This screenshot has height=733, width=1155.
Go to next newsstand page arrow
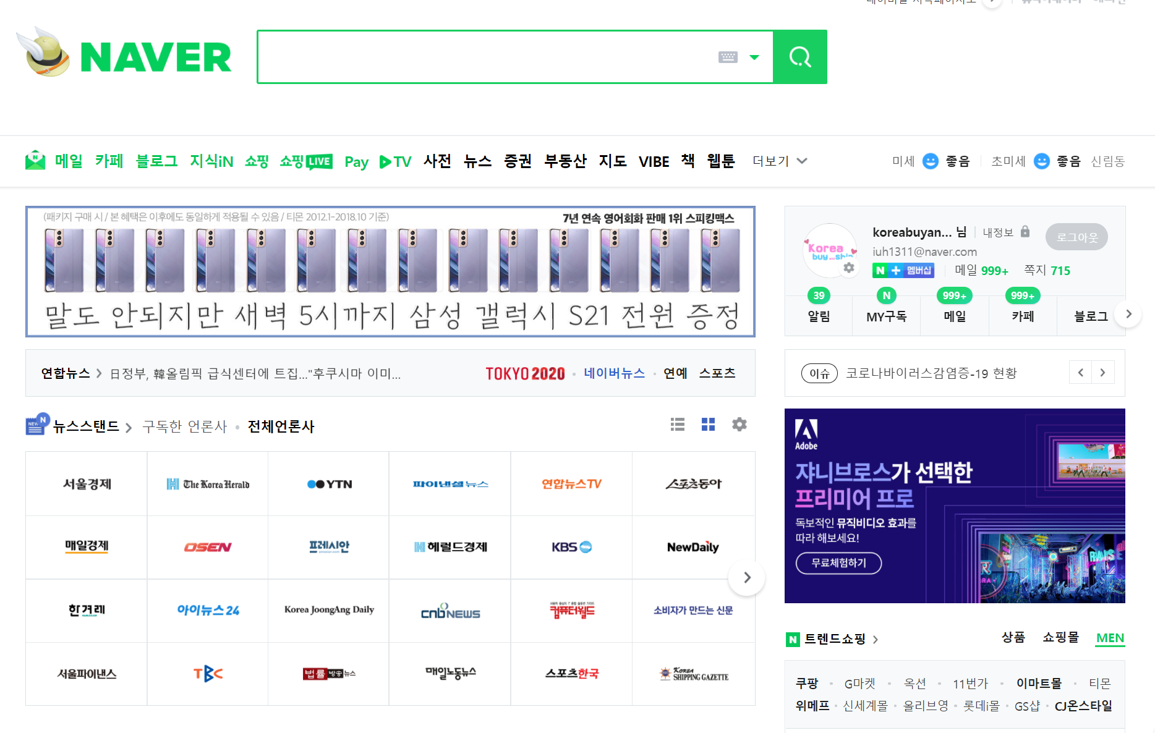coord(747,578)
